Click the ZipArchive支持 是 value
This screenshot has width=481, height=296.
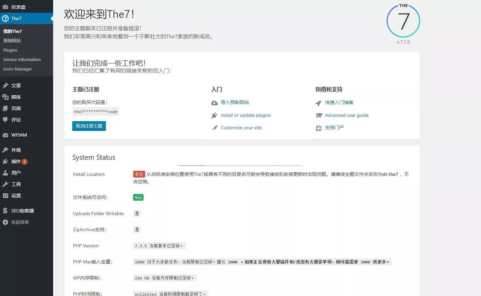(x=137, y=230)
